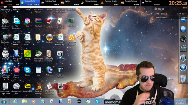This screenshot has width=188, height=105.
Task: Select the 'Payment Details' segment
Action: click(110, 3)
